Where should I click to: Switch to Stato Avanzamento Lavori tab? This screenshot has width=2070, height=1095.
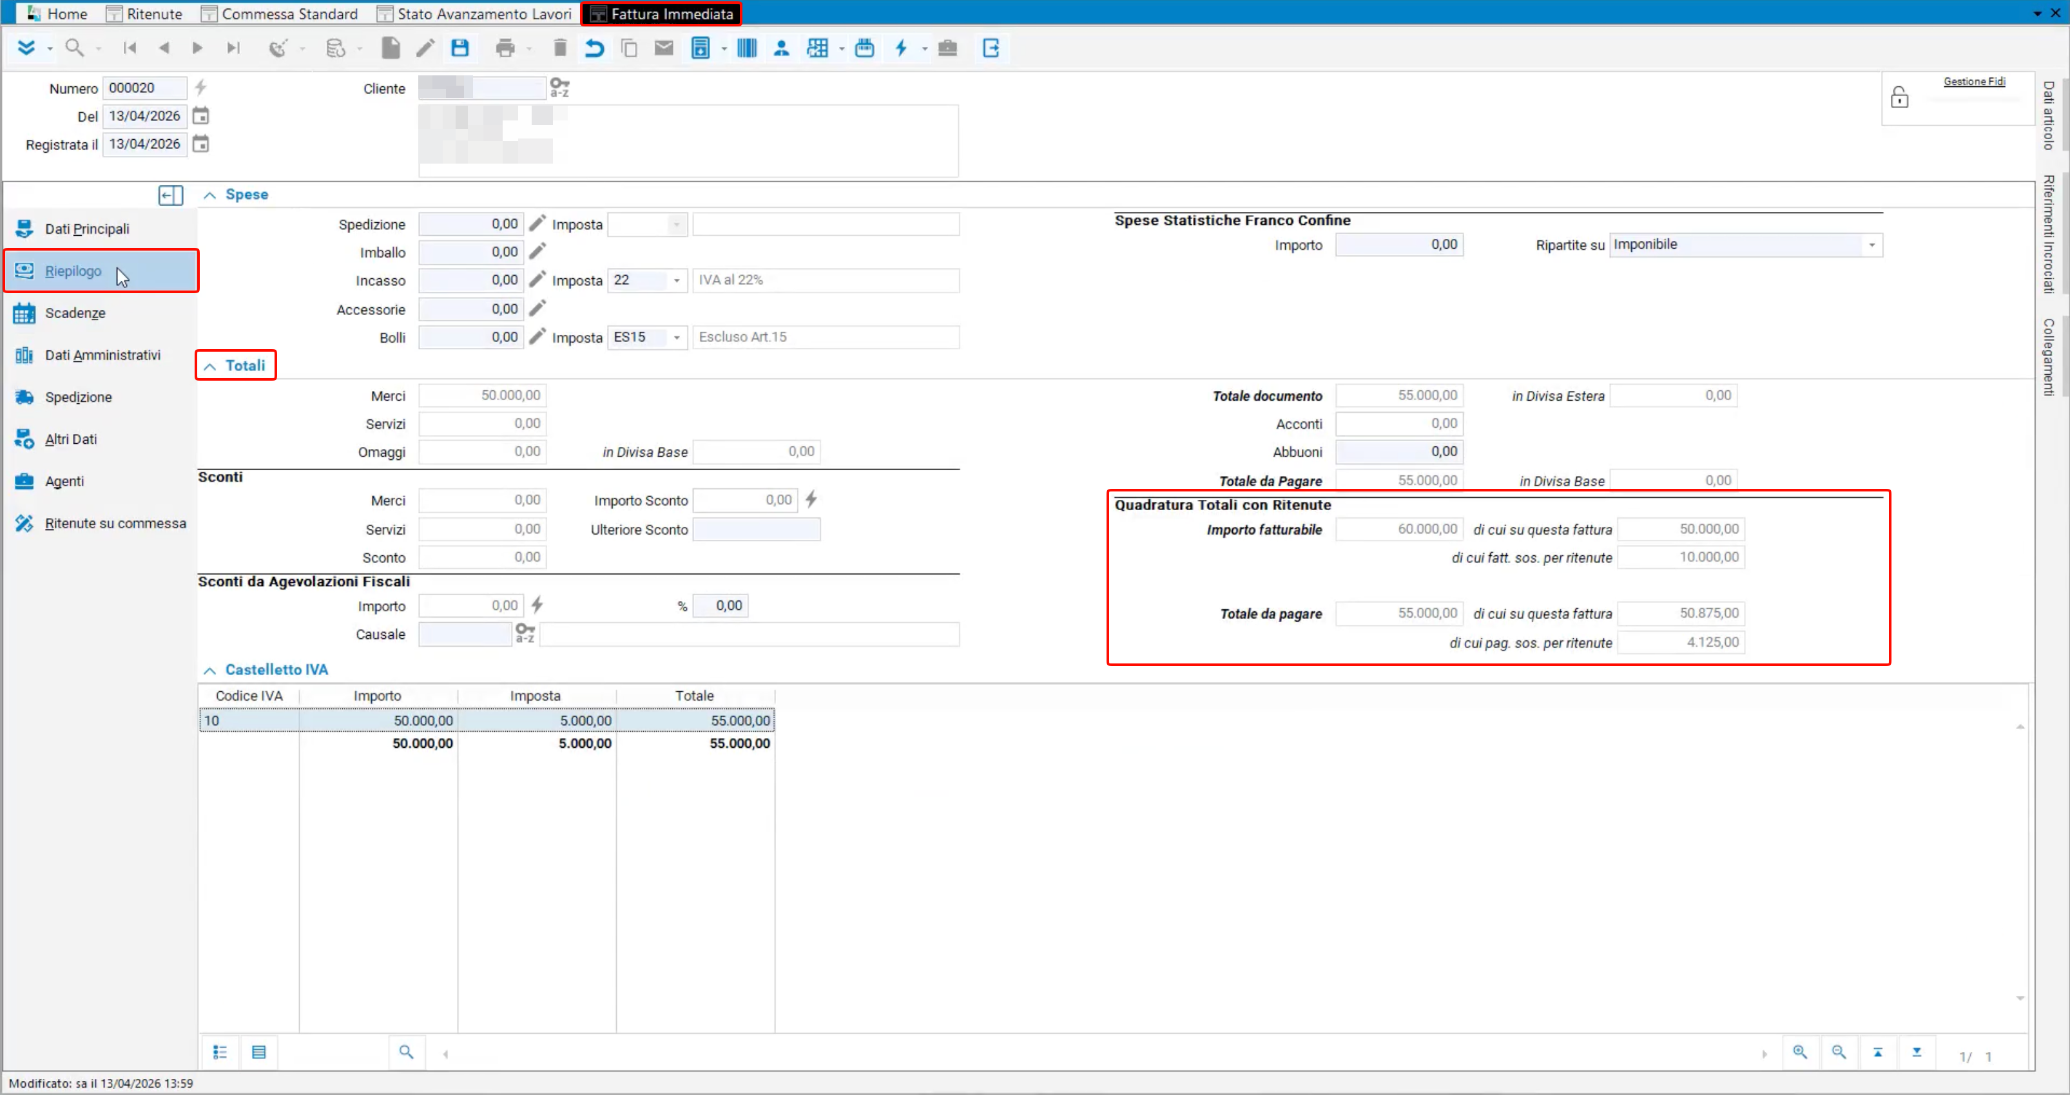pos(474,14)
